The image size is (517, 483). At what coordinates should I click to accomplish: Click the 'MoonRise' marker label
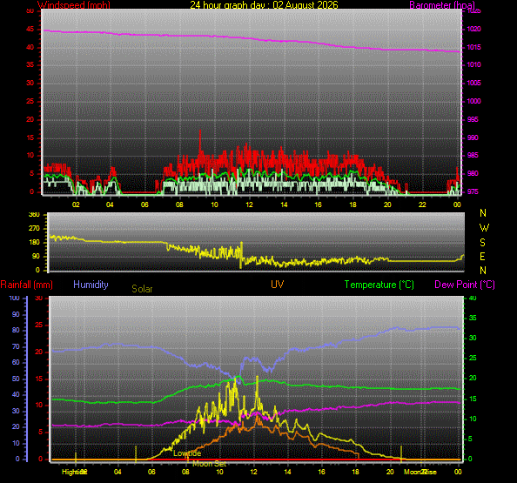click(420, 472)
